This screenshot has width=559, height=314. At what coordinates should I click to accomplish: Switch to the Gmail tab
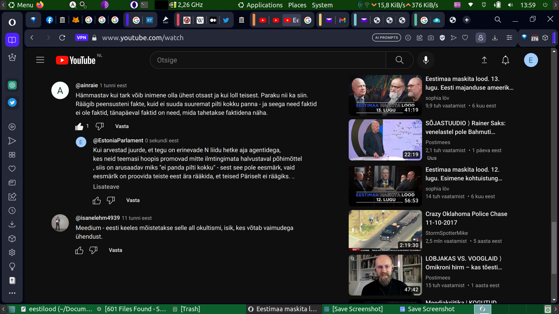(x=342, y=20)
